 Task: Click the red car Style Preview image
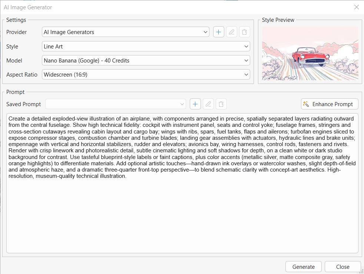[310, 54]
